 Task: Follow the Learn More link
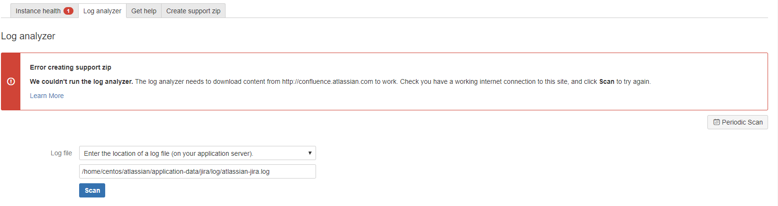[46, 96]
